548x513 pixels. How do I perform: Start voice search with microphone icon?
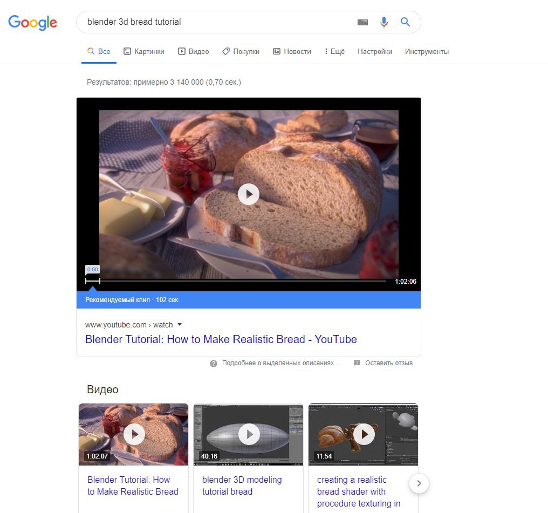383,22
